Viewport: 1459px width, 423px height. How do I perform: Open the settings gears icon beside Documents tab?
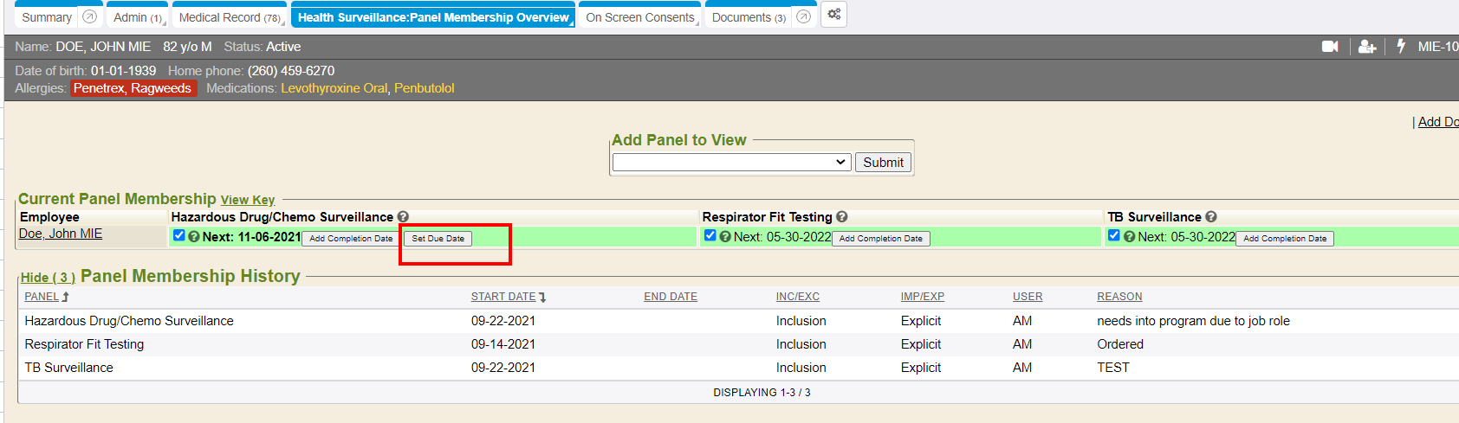[x=833, y=15]
